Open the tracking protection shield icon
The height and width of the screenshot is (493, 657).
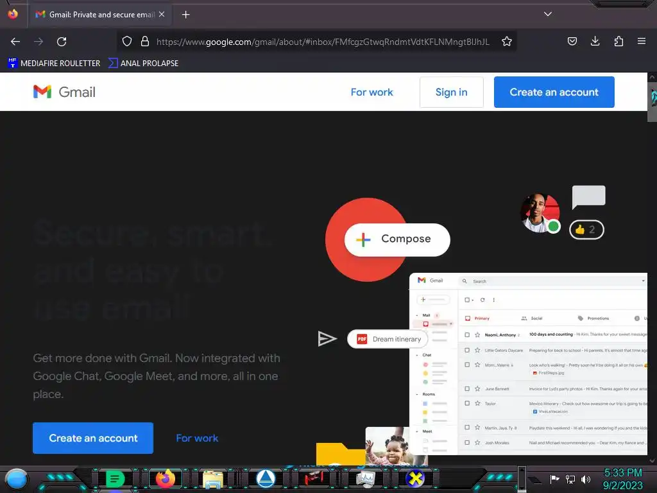pos(127,41)
